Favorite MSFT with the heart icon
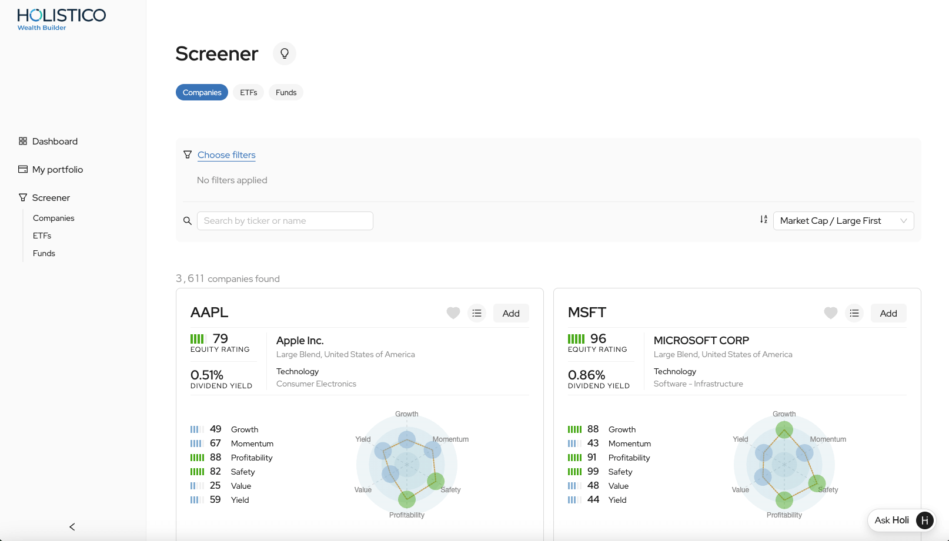Image resolution: width=949 pixels, height=541 pixels. pyautogui.click(x=831, y=313)
